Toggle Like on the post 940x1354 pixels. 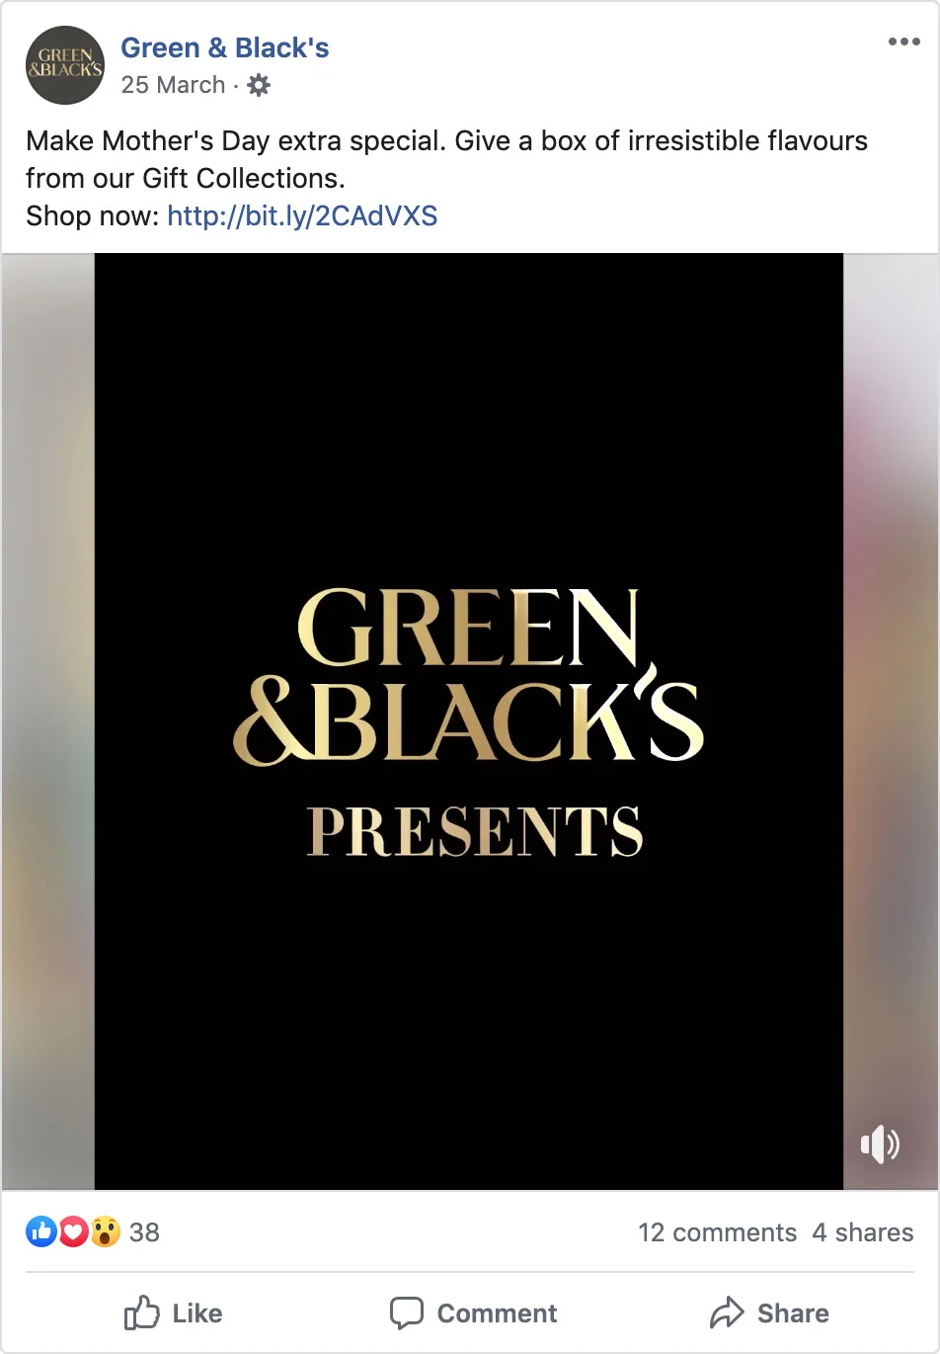coord(173,1312)
